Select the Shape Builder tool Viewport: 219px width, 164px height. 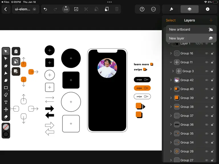pyautogui.click(x=6, y=95)
